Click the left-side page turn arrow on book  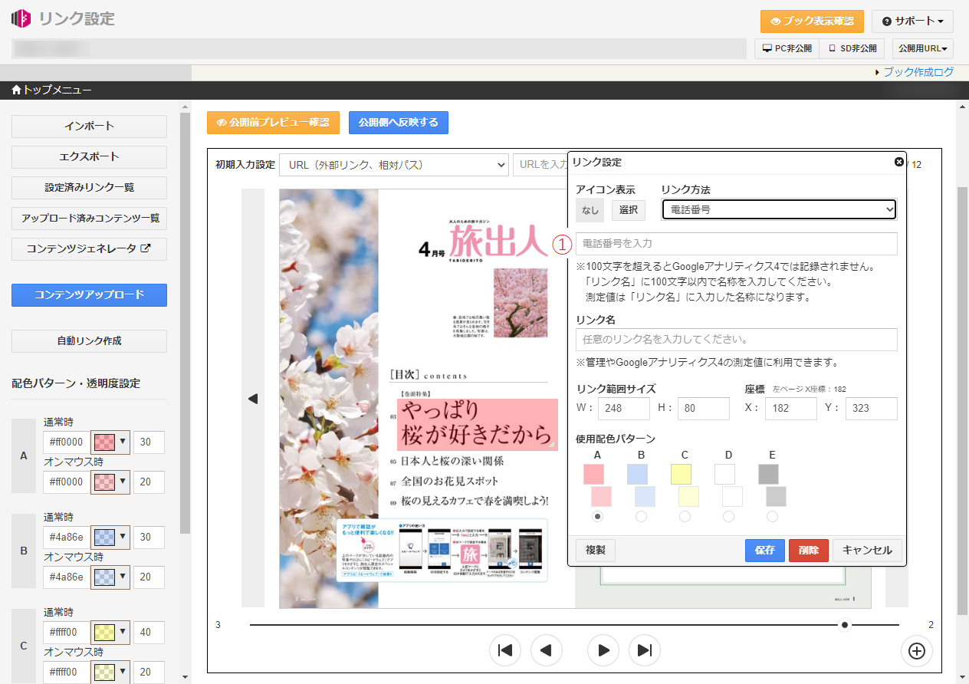pos(253,399)
